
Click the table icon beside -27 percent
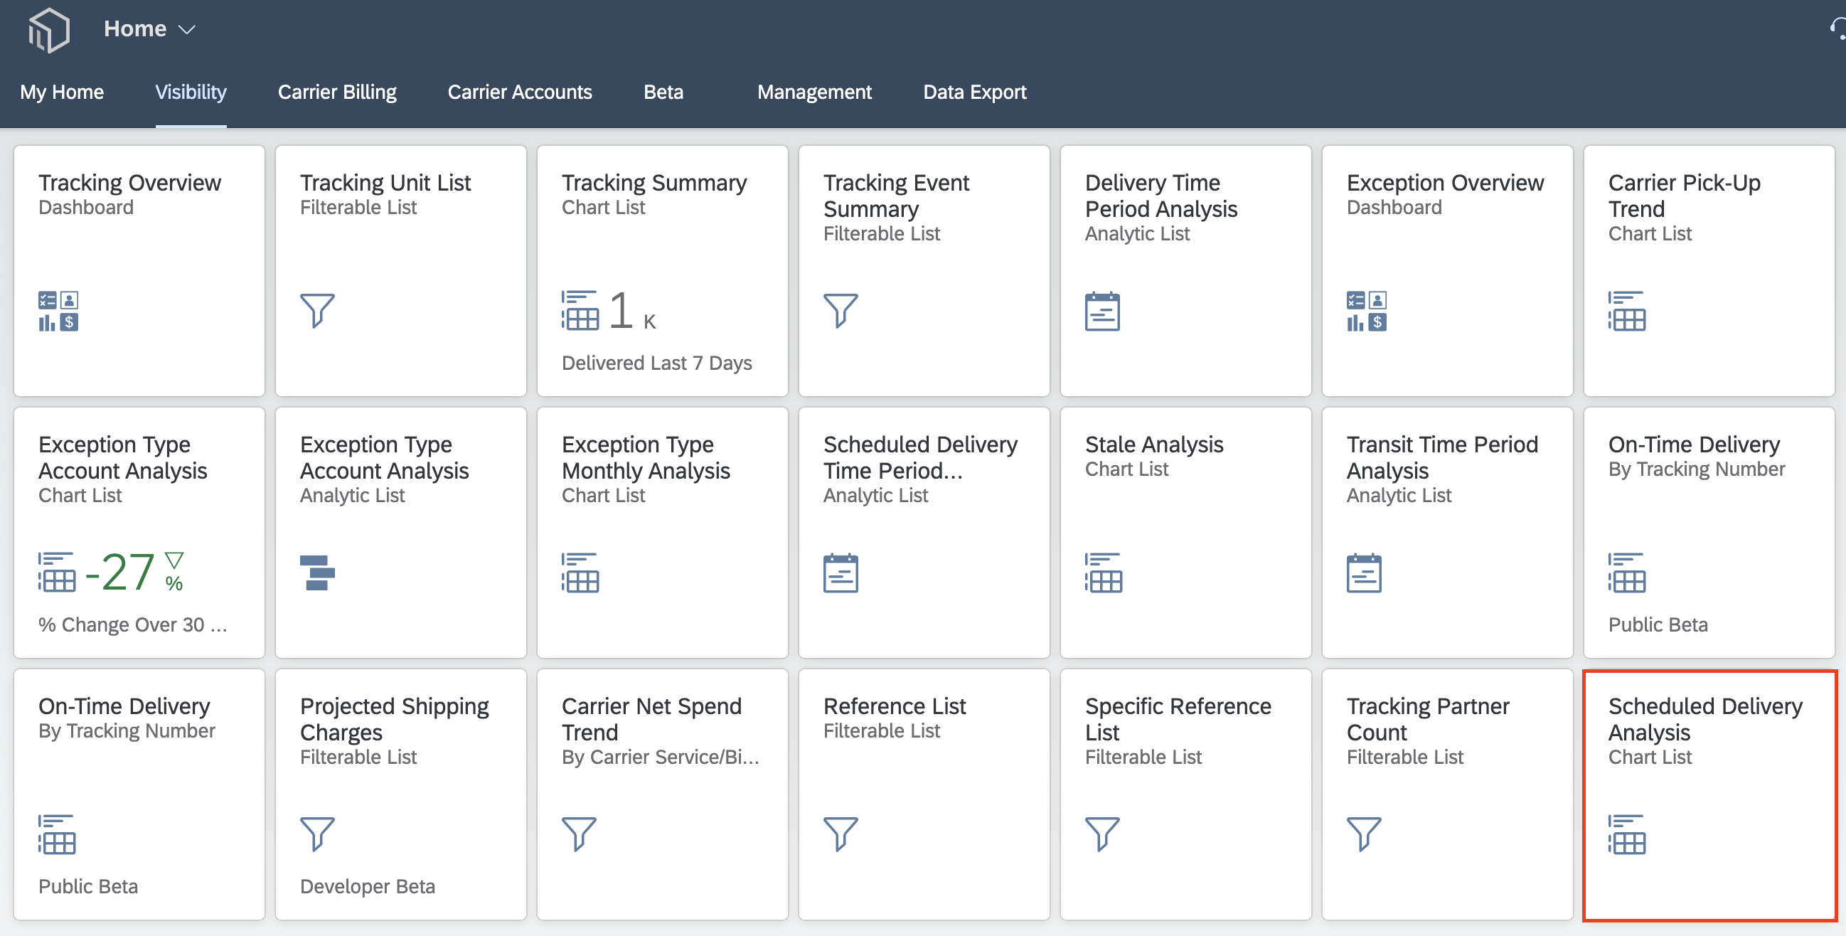point(57,572)
